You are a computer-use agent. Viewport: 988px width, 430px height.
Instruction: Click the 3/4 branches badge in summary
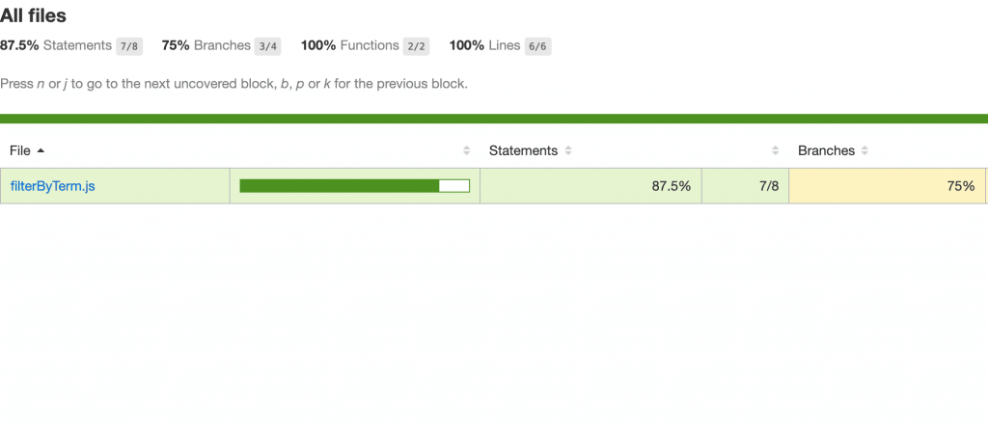click(x=267, y=46)
